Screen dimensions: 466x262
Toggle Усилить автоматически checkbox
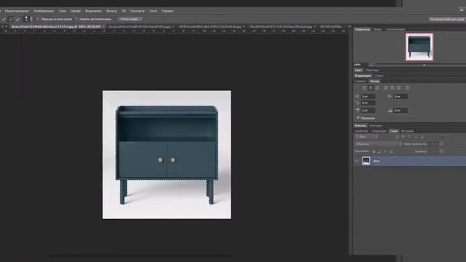(x=76, y=20)
